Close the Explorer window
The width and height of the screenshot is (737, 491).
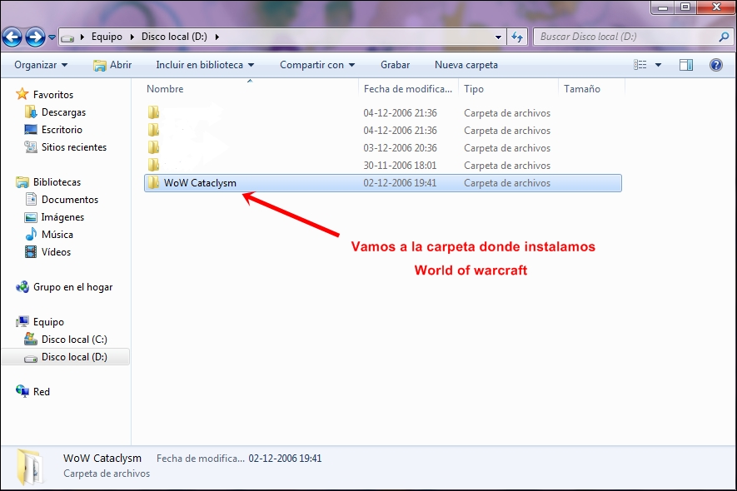pos(716,7)
